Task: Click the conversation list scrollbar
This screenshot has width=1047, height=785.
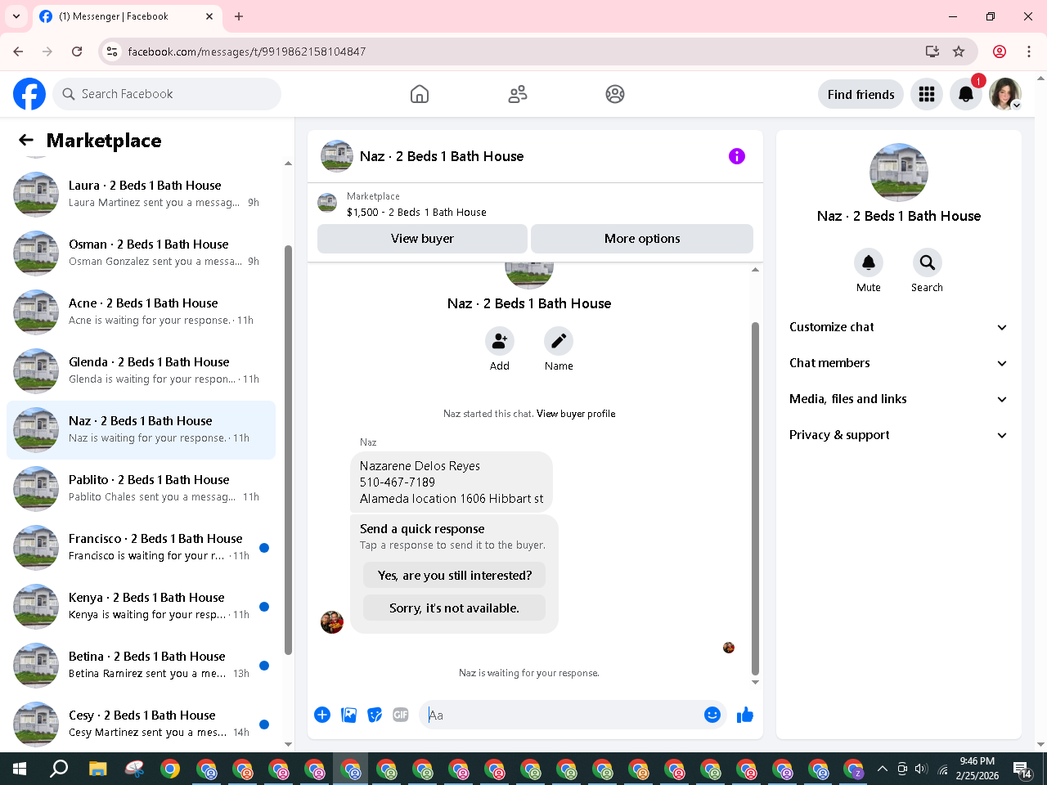Action: pos(288,450)
